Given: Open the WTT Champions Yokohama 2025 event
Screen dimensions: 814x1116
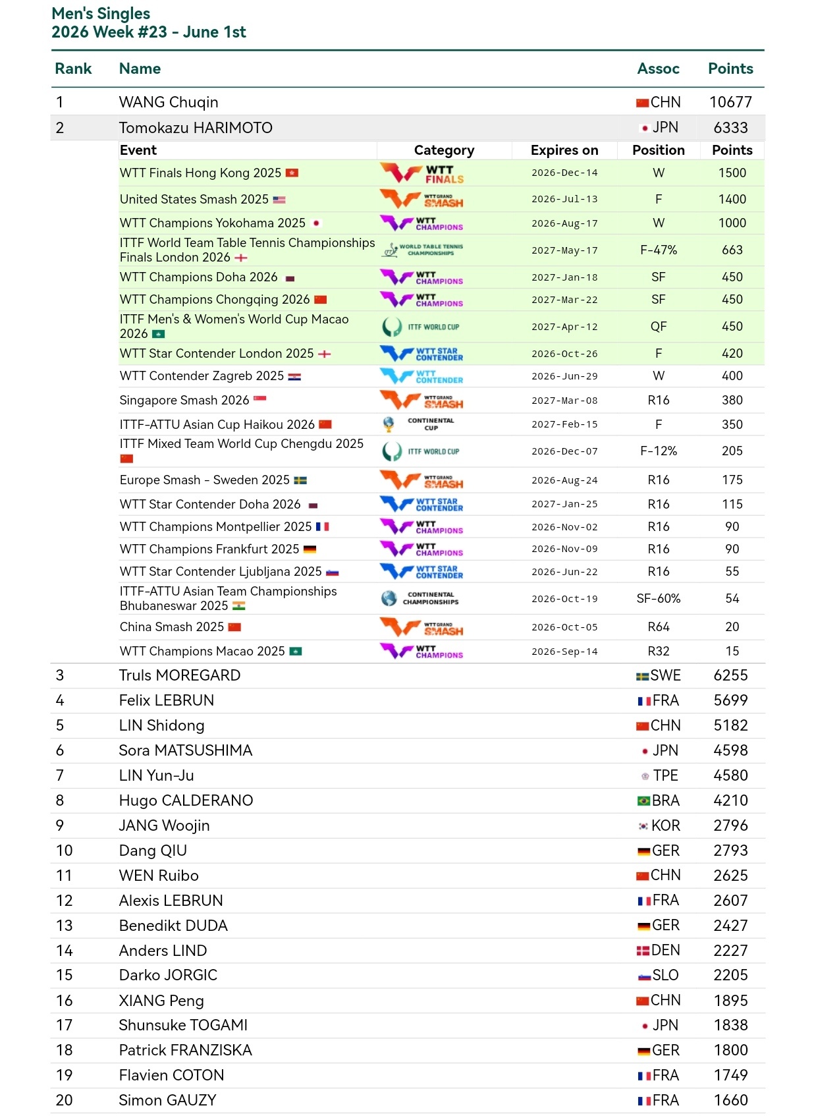Looking at the screenshot, I should click(213, 223).
